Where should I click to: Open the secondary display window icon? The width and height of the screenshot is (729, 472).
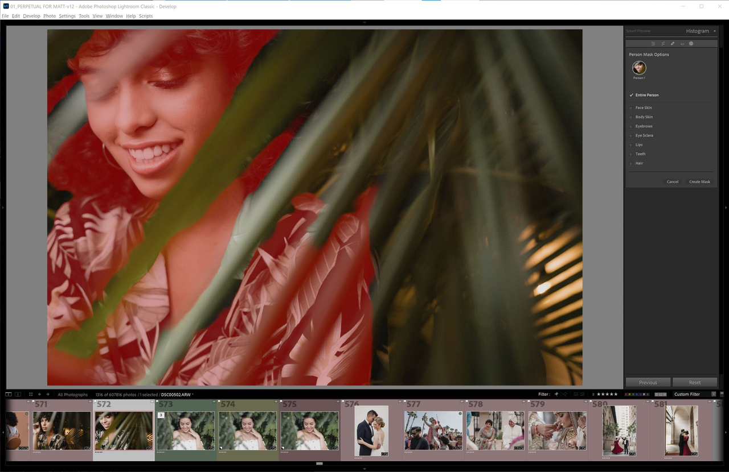pyautogui.click(x=18, y=394)
